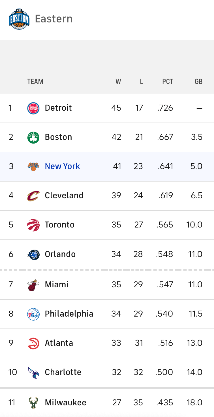This screenshot has width=214, height=417.
Task: Open the Detroit team link
Action: pos(58,108)
